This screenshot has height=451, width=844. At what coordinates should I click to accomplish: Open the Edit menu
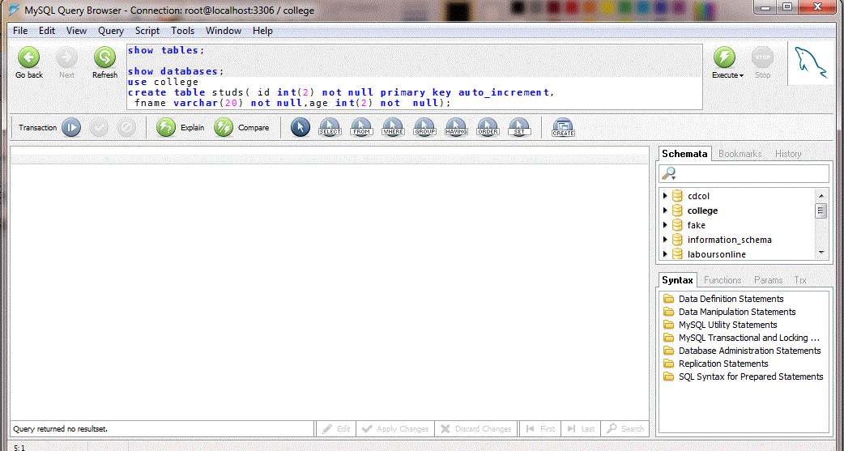pyautogui.click(x=47, y=31)
